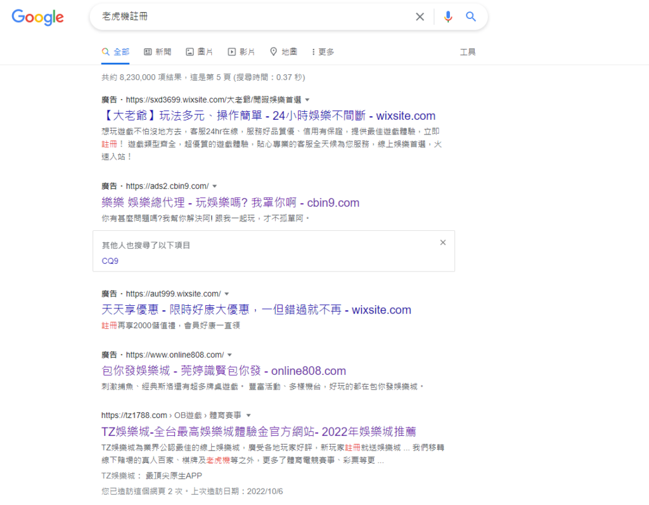Click the CQ9 related search link
Viewport: 649px width, 505px height.
[110, 261]
